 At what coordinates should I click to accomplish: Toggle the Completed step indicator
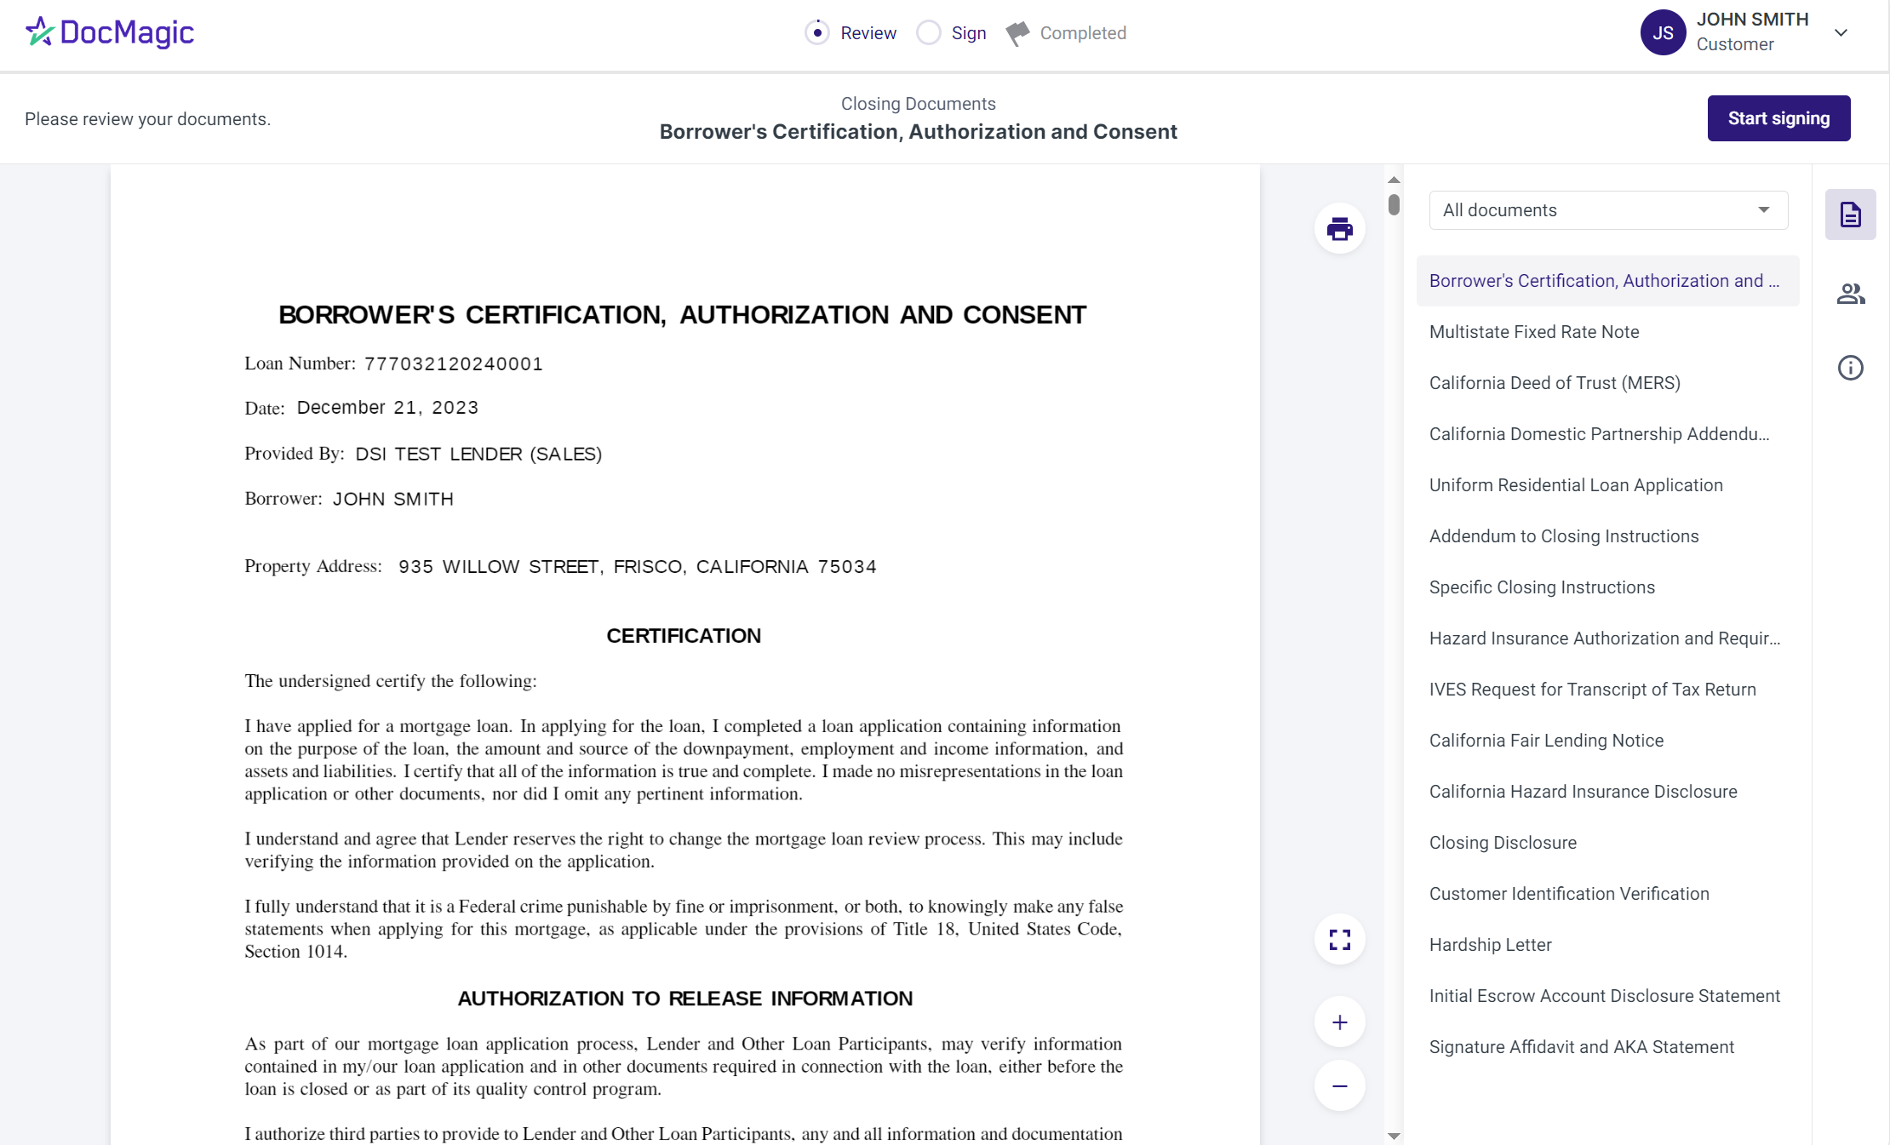1021,32
